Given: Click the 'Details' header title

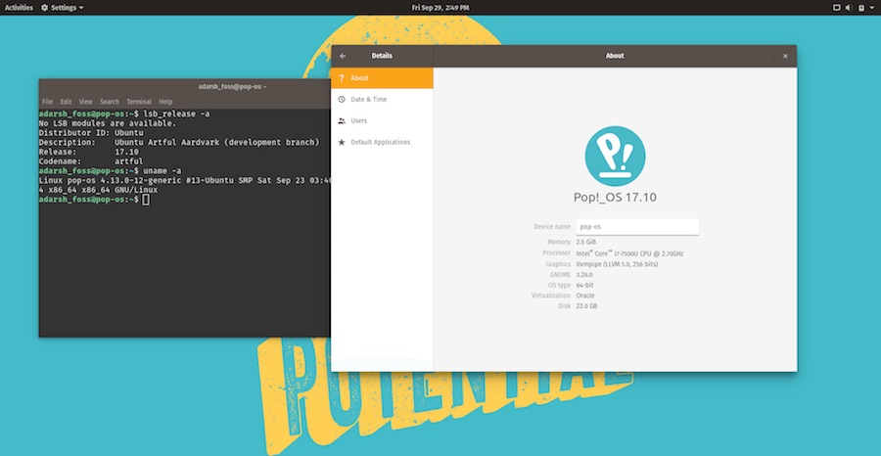Looking at the screenshot, I should (x=382, y=56).
